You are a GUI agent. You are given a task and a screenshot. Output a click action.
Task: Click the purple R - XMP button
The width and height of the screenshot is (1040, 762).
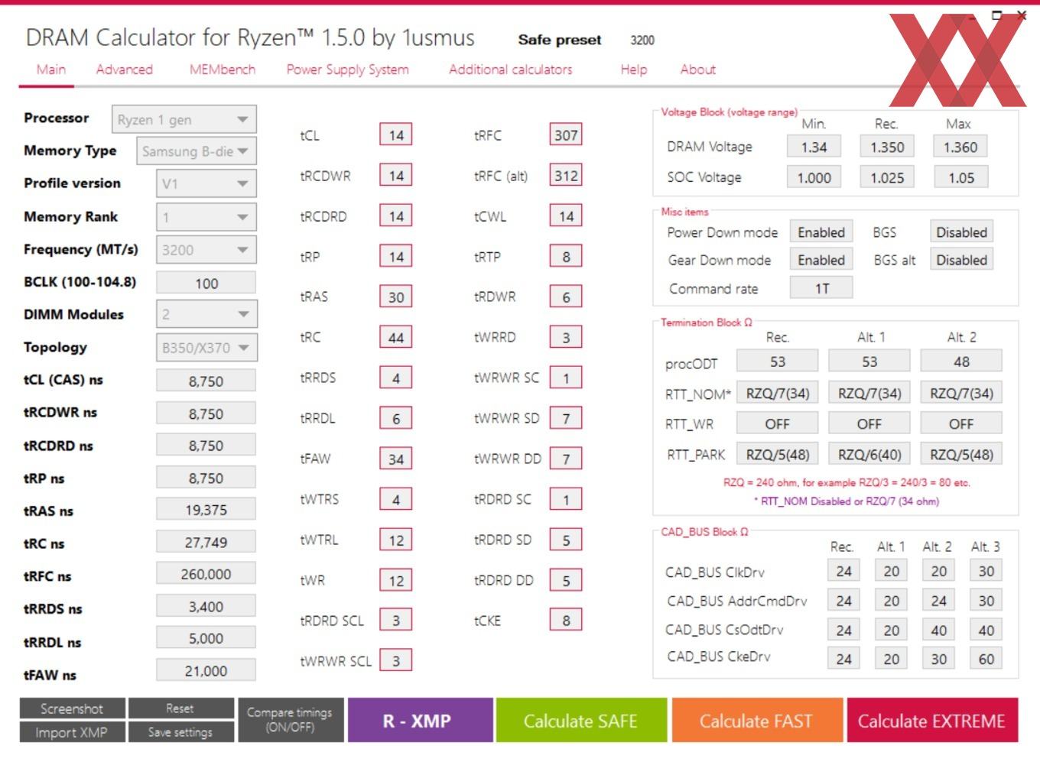click(x=420, y=720)
